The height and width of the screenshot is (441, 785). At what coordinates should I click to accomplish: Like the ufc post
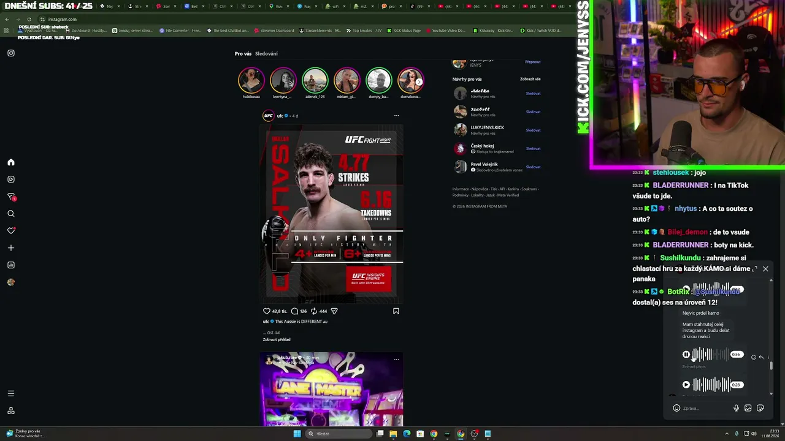click(267, 311)
